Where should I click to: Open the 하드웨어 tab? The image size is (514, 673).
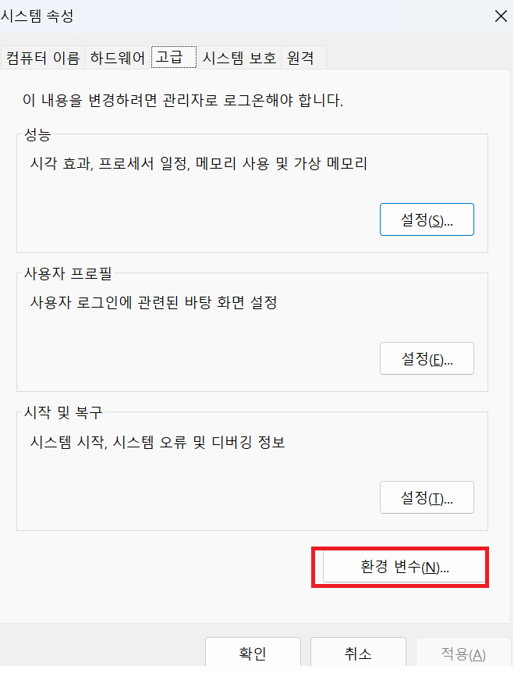(x=118, y=58)
